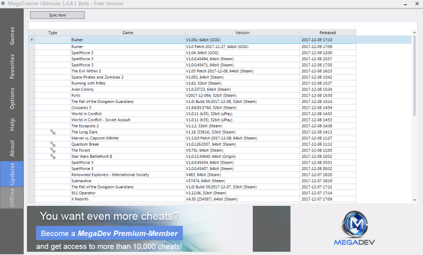The image size is (423, 255).
Task: Click release date 2017-12-08 10:52 cell
Action: [328, 156]
